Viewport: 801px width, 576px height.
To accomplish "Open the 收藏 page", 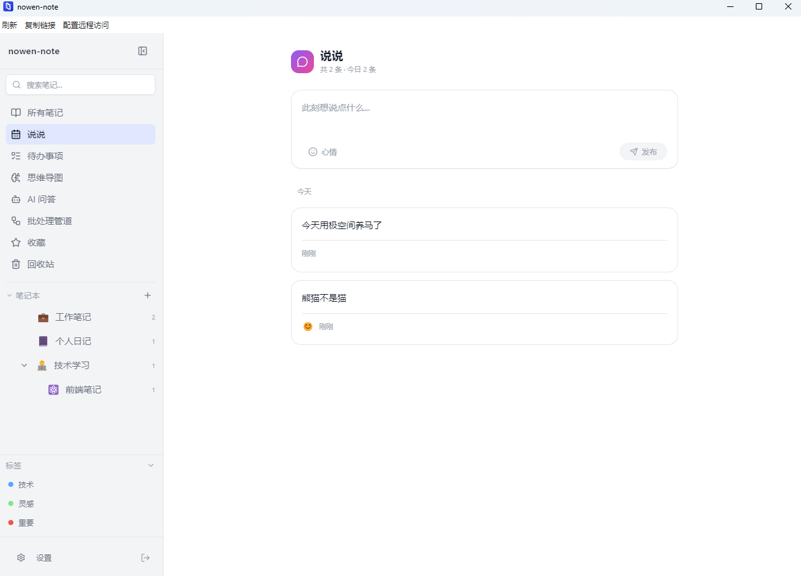I will [x=80, y=242].
